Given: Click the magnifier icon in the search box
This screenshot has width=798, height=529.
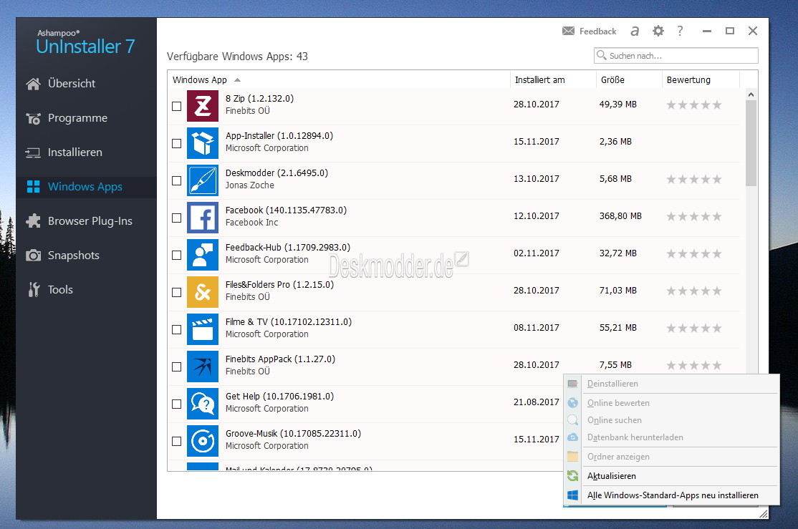Looking at the screenshot, I should pyautogui.click(x=602, y=55).
